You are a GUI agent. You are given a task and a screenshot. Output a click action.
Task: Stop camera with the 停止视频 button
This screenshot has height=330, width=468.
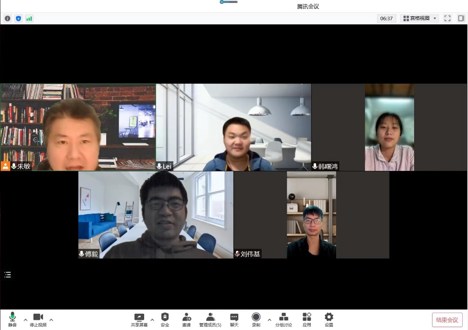(x=38, y=319)
